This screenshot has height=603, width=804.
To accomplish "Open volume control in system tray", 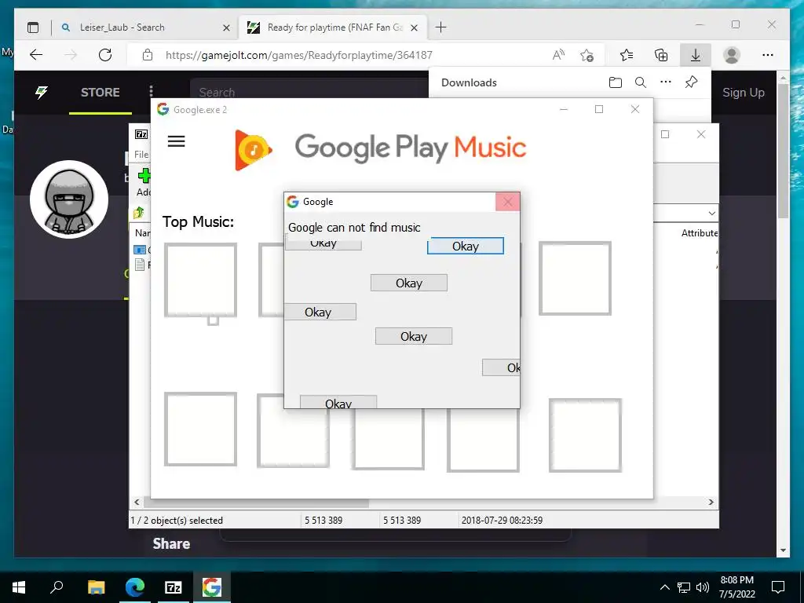I will click(x=703, y=587).
